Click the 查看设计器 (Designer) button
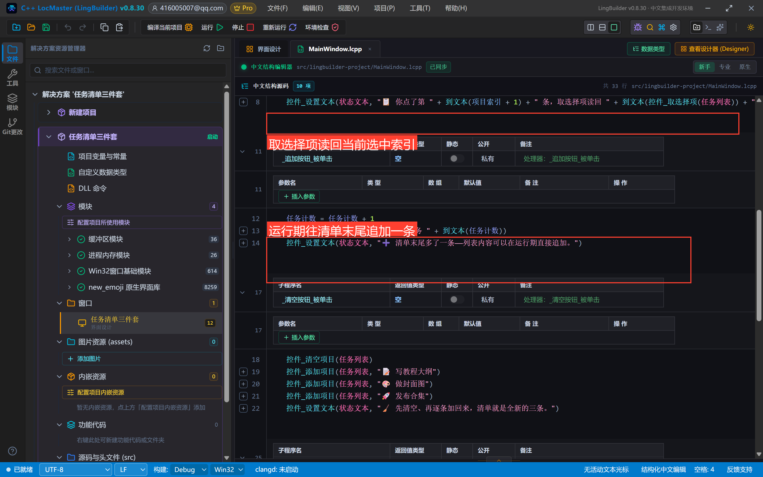 tap(714, 49)
